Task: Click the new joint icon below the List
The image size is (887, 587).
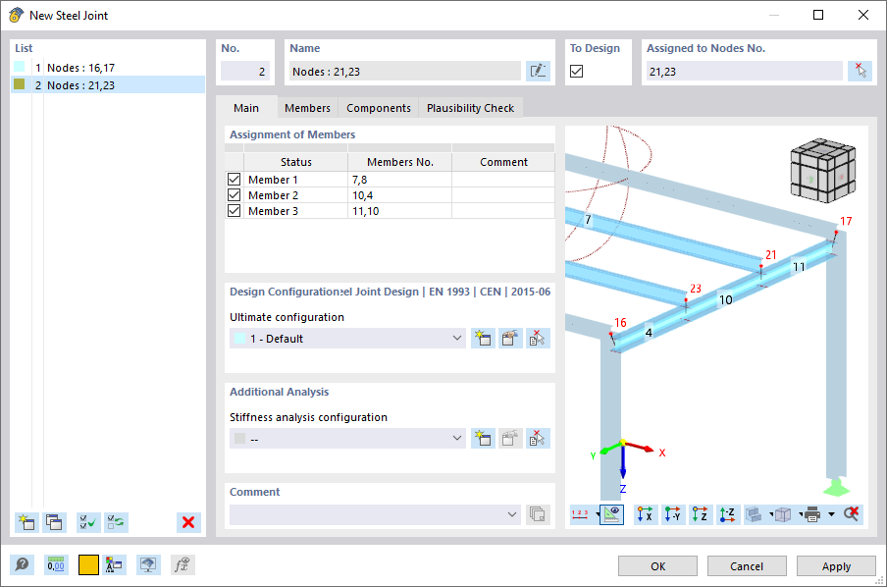Action: (x=26, y=522)
